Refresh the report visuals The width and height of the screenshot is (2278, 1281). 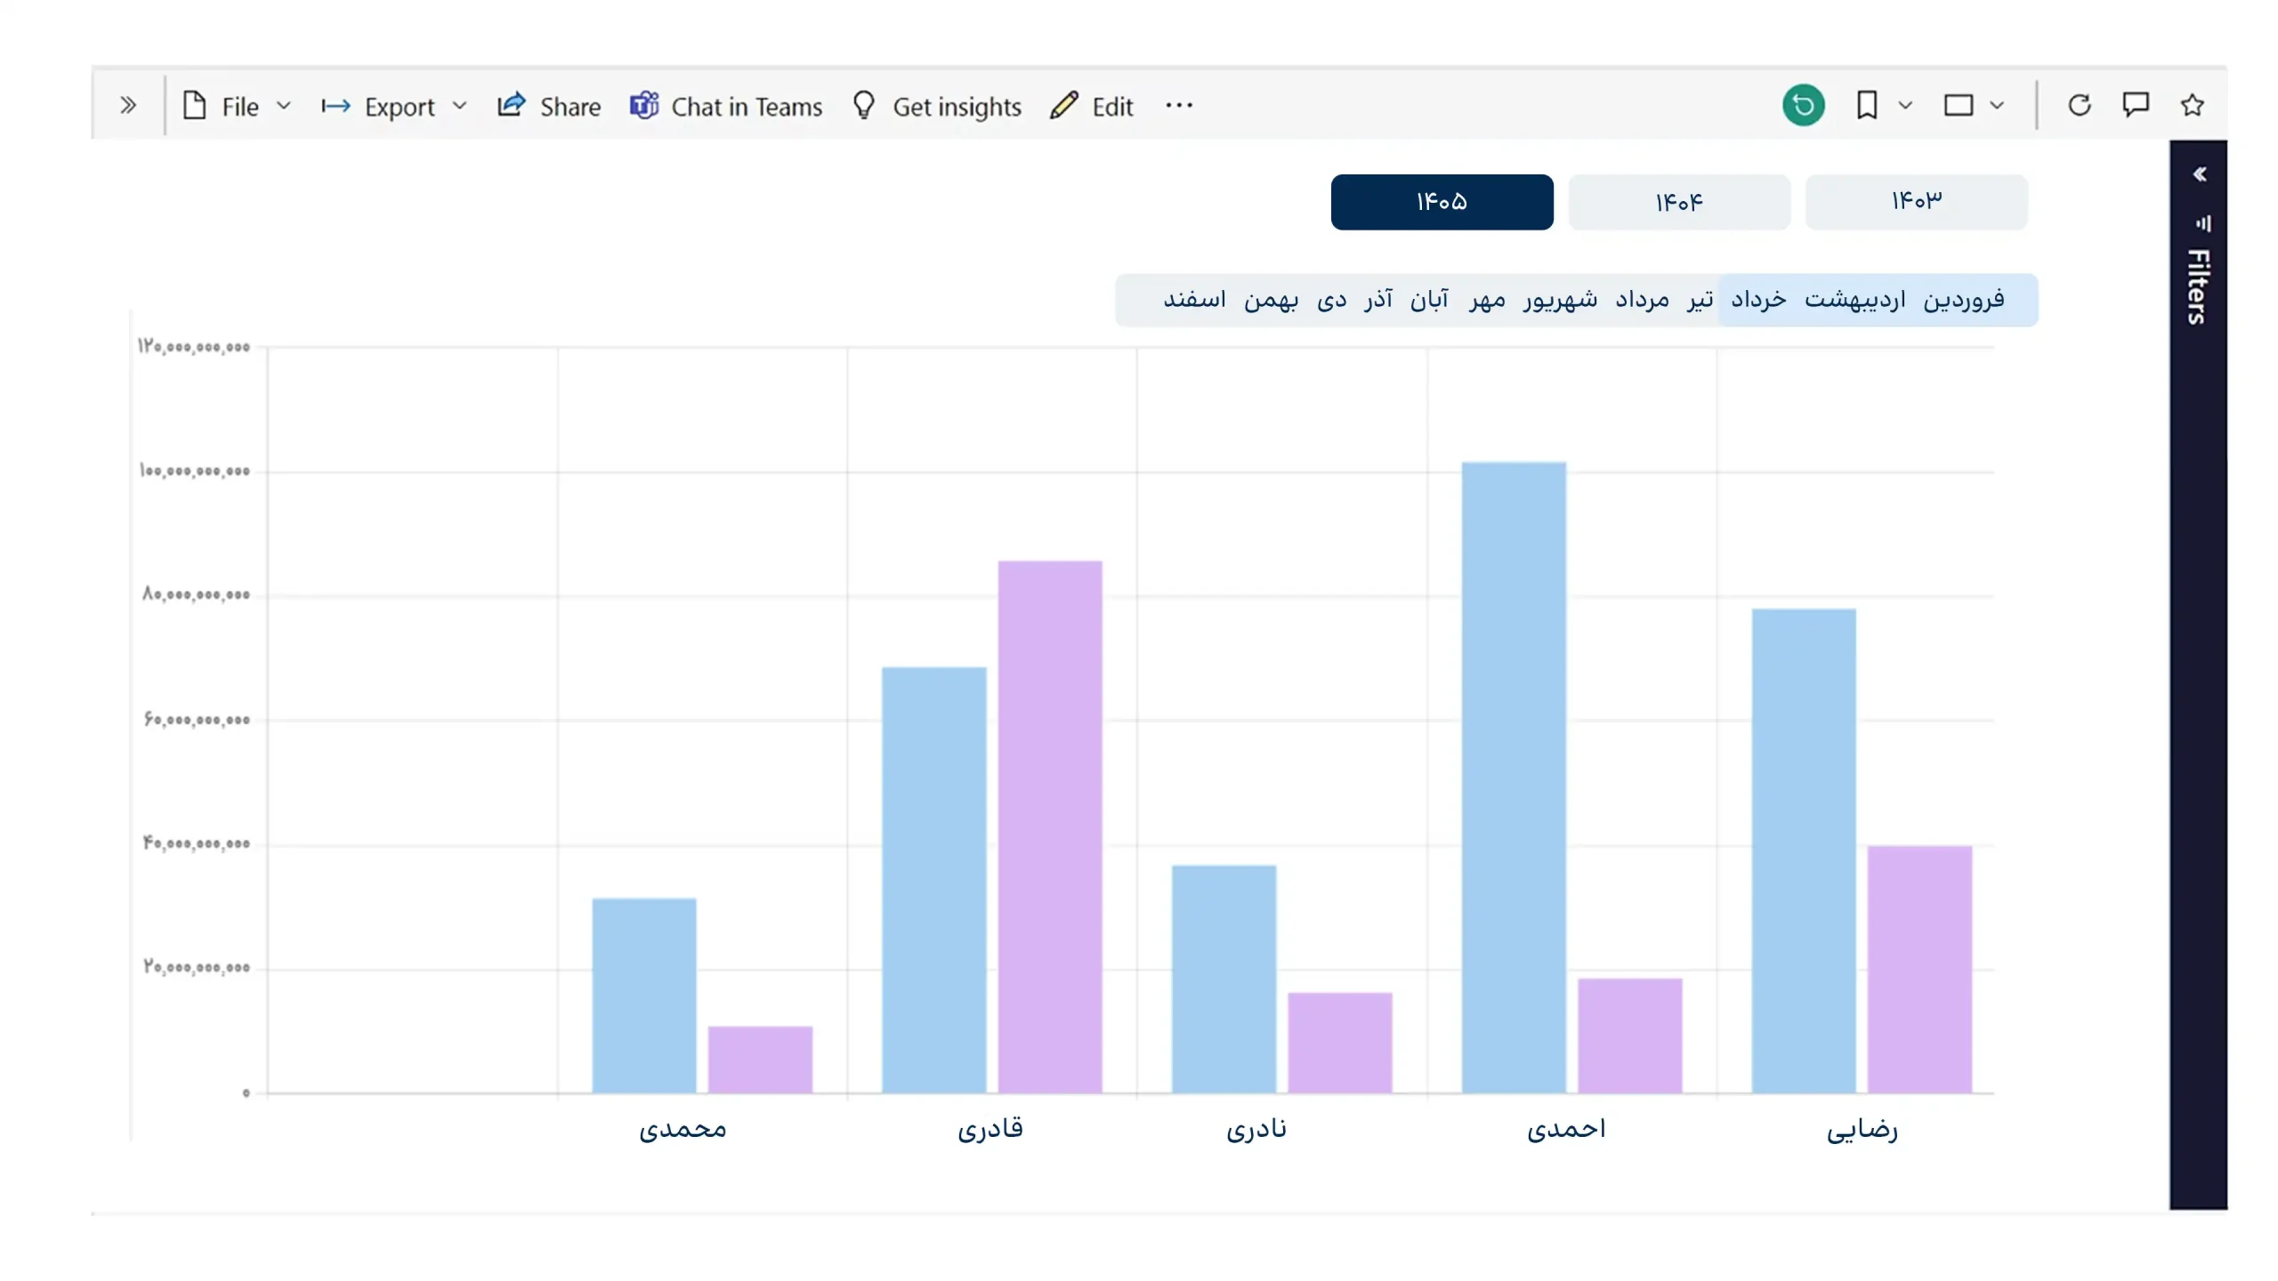pyautogui.click(x=2080, y=105)
